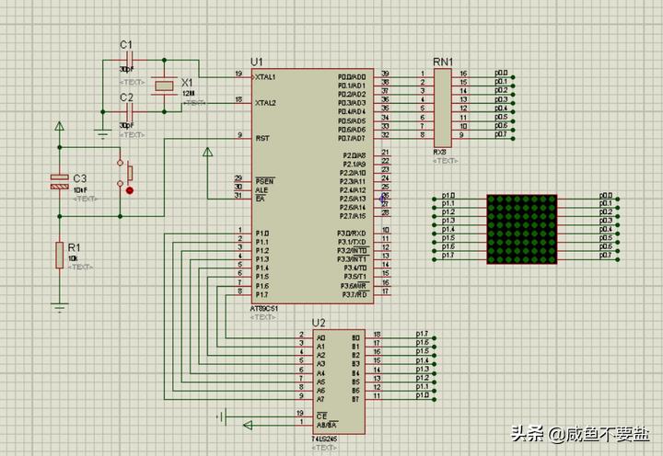The width and height of the screenshot is (663, 456).
Task: Click the power arrow terminal above C3
Action: (60, 127)
